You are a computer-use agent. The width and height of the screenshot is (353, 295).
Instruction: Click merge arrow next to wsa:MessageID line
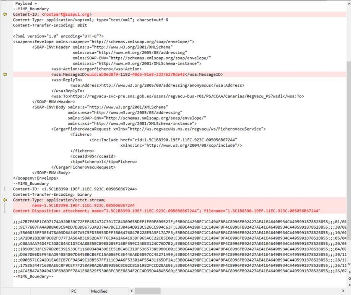5,74
